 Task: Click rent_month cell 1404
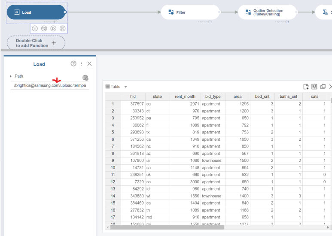(x=185, y=203)
